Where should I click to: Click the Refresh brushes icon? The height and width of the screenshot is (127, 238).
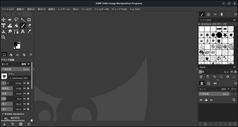coord(228,77)
